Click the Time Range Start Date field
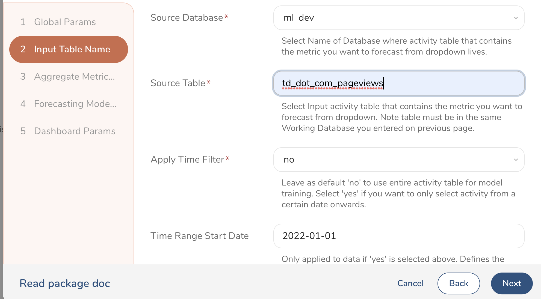Screen dimensions: 541x299 tap(399, 236)
